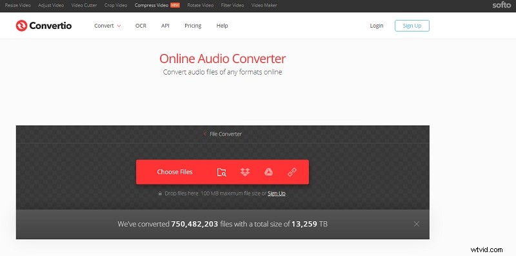Choose files from Google Drive icon
Image resolution: width=516 pixels, height=256 pixels.
(x=268, y=172)
